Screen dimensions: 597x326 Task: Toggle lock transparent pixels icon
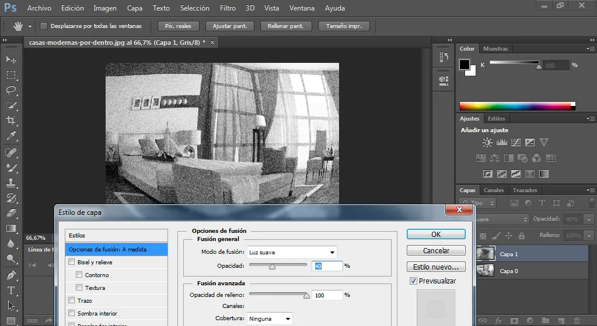pos(483,236)
